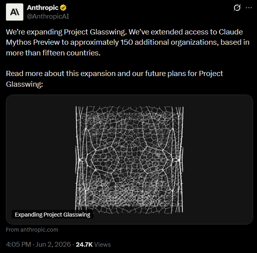Click the 'Views' label beside the count

[x=103, y=245]
